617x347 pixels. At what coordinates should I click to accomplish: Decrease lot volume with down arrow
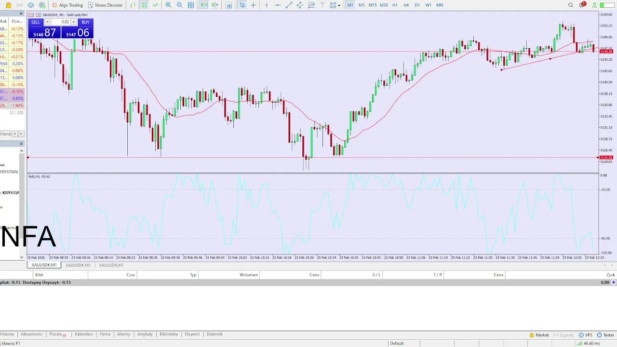[x=47, y=22]
